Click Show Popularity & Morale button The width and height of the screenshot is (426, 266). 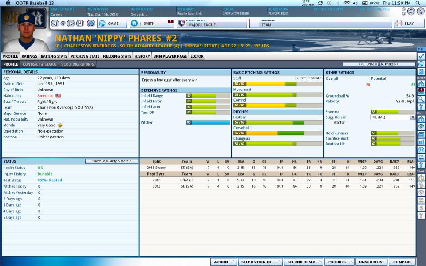click(x=111, y=161)
